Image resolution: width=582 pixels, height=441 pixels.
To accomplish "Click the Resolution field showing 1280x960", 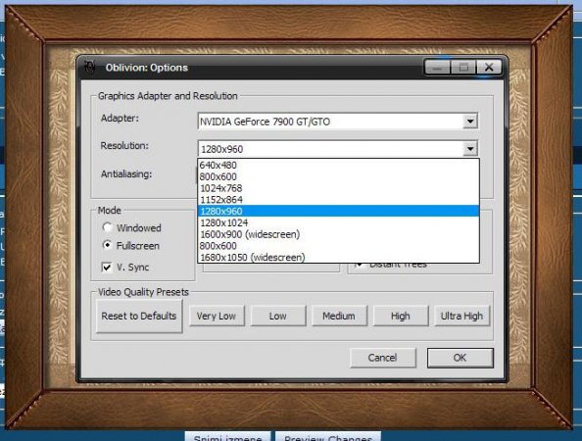I will coord(338,149).
